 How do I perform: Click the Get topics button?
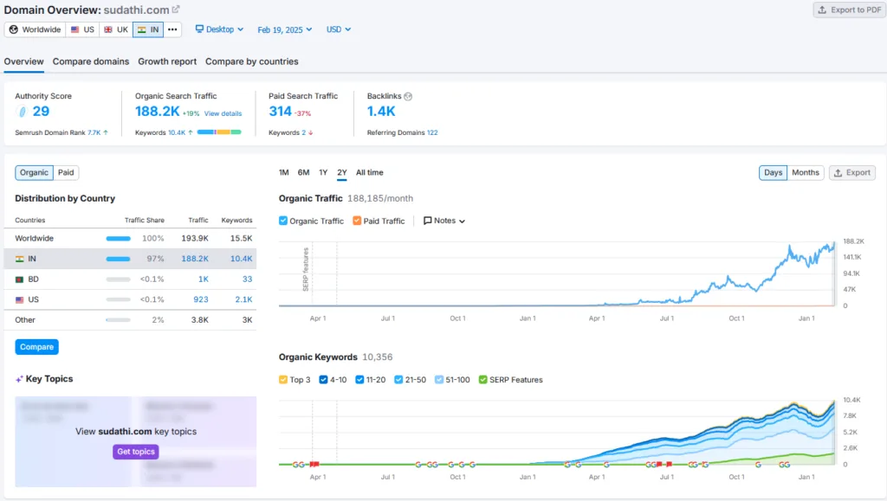pyautogui.click(x=136, y=452)
